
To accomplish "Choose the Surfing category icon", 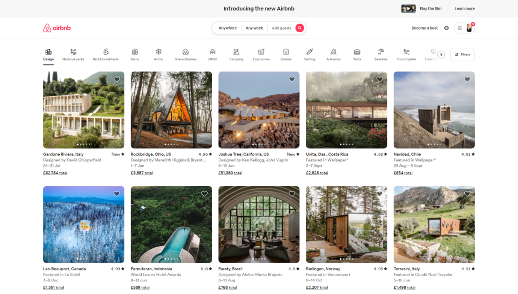I will point(310,52).
